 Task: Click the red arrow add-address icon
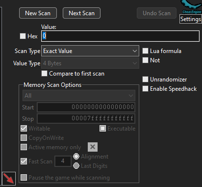(x=9, y=179)
